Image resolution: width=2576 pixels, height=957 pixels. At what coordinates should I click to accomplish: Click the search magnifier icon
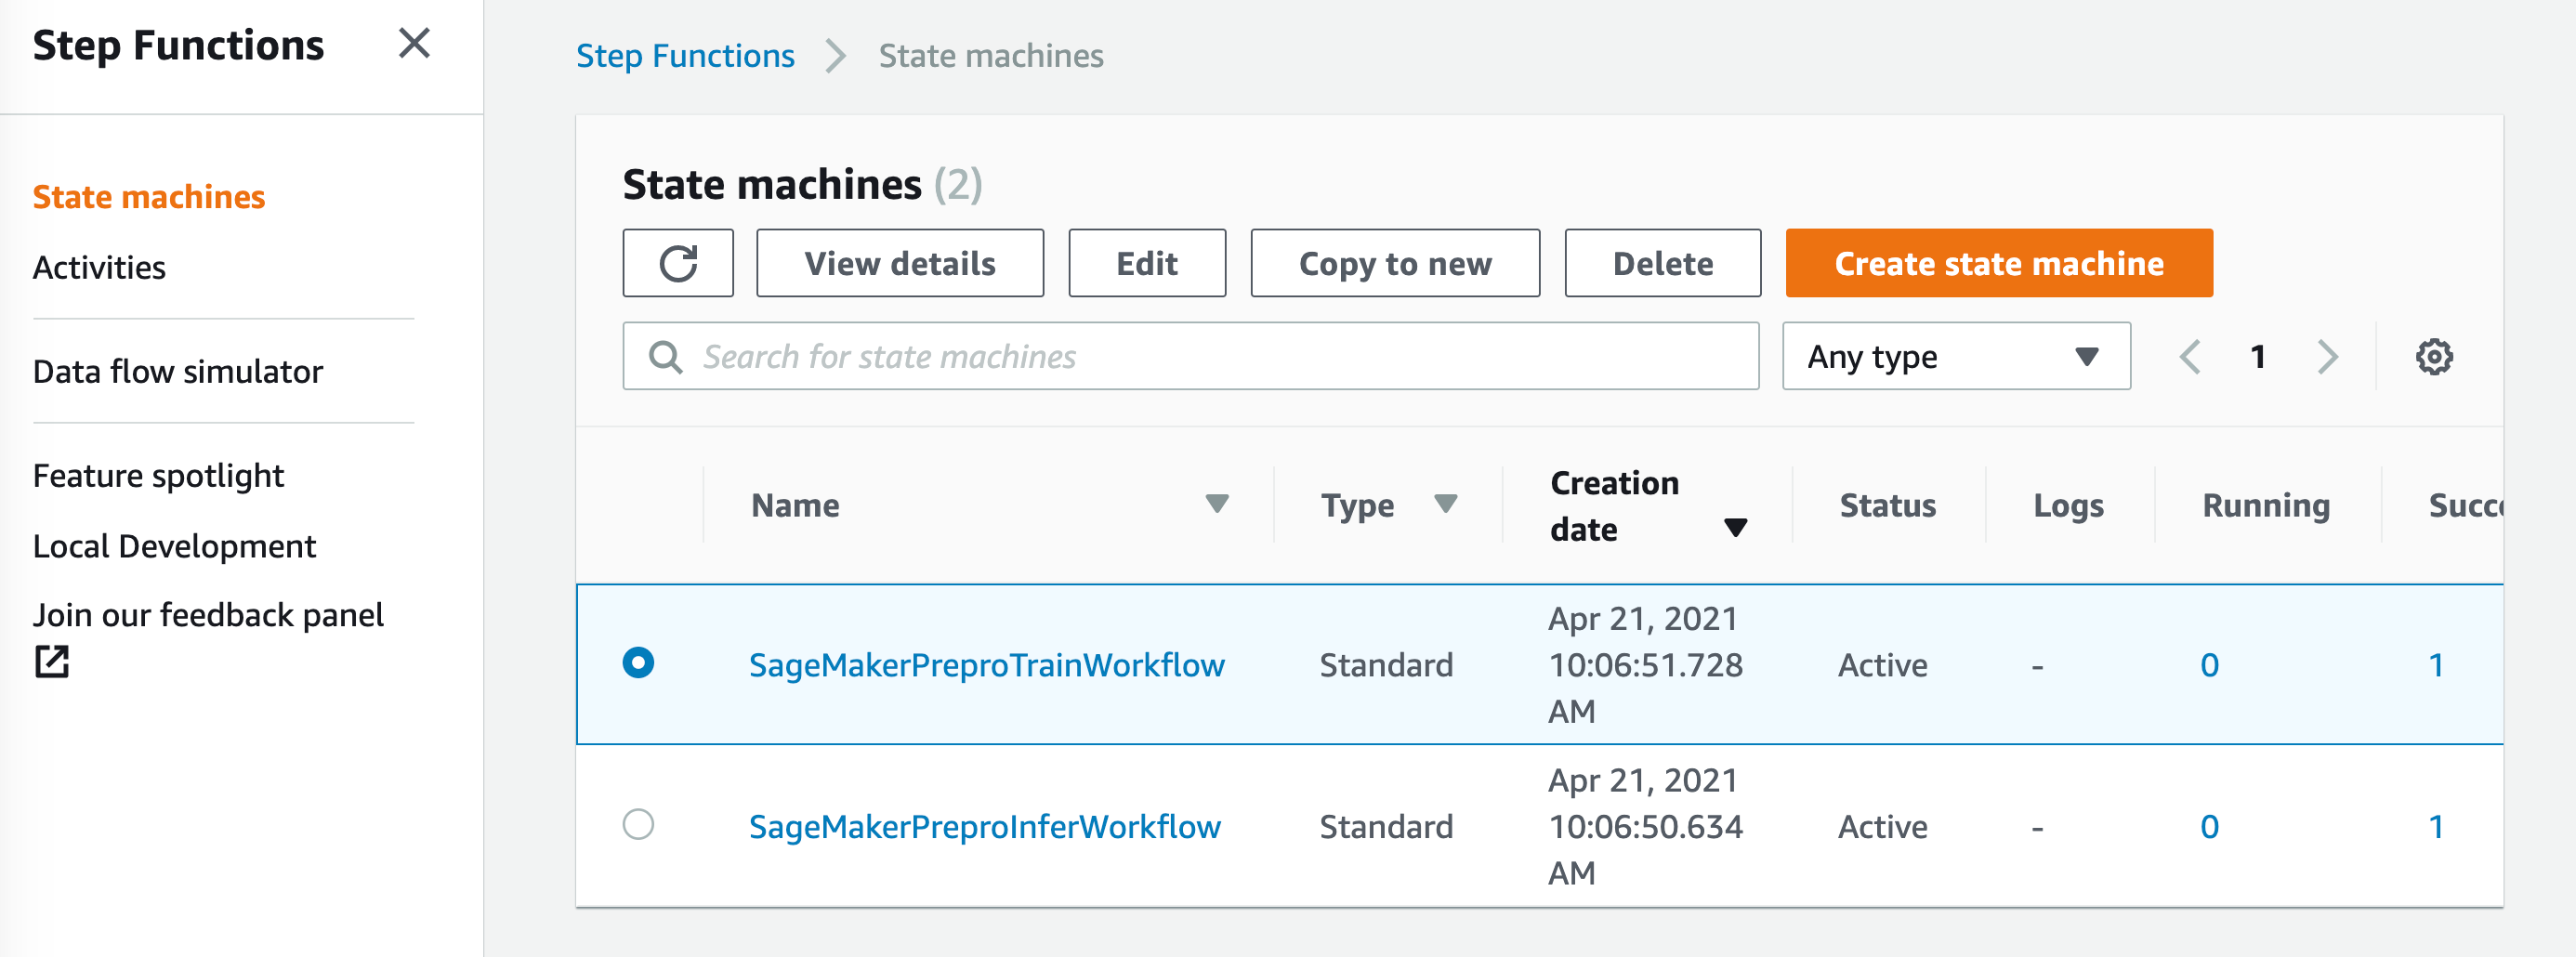click(x=665, y=357)
